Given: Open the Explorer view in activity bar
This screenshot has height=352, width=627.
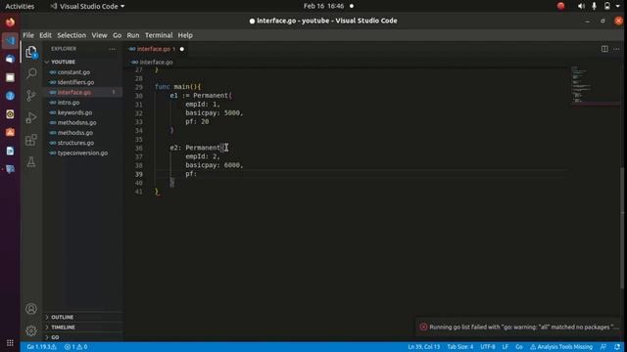Looking at the screenshot, I should click(x=31, y=52).
